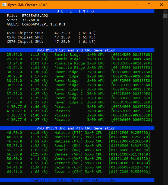Click address [013C6B00-013D6500]
This screenshot has width=168, height=185.
click(129, 150)
